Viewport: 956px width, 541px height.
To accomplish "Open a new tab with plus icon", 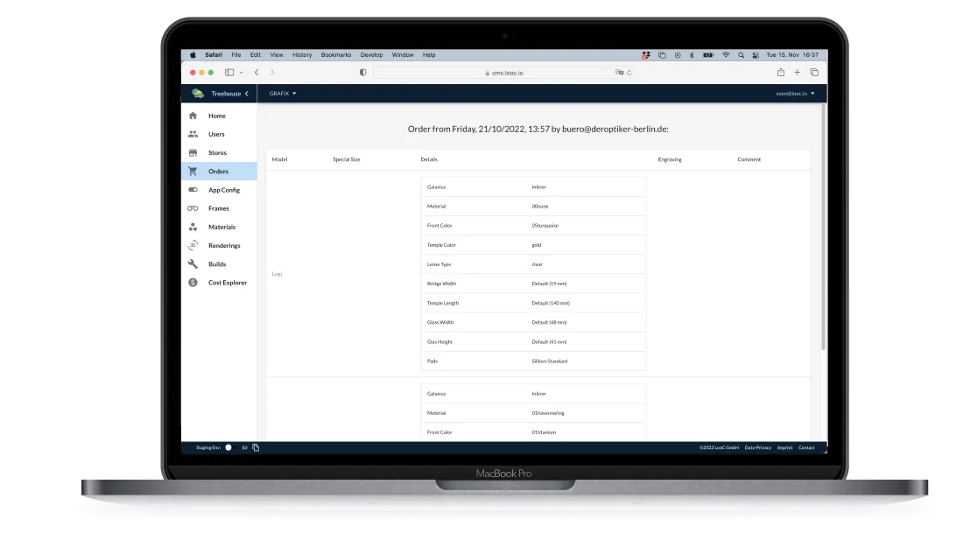I will tap(797, 72).
